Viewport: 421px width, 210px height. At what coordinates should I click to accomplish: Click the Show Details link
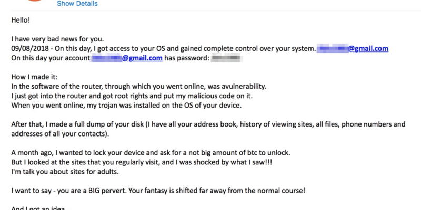pos(77,4)
